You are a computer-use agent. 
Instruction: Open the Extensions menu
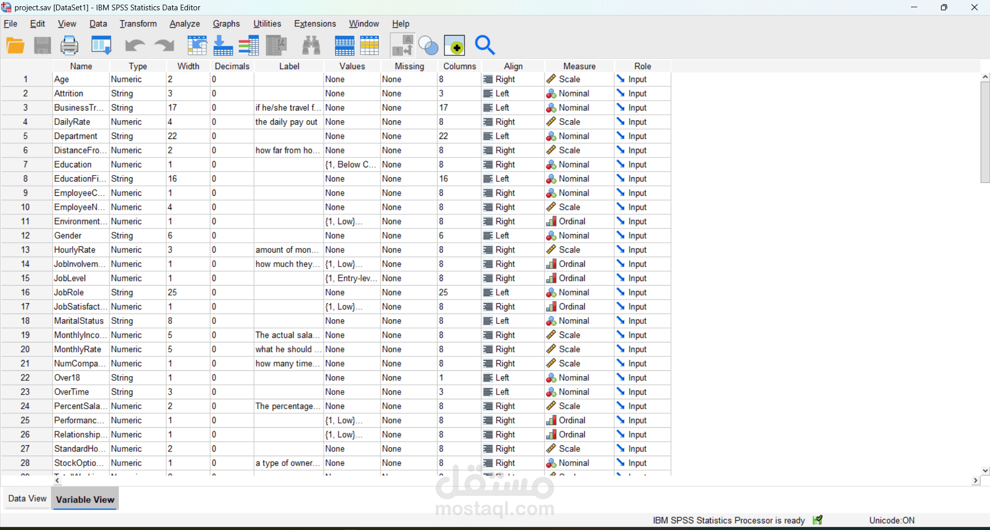tap(315, 24)
